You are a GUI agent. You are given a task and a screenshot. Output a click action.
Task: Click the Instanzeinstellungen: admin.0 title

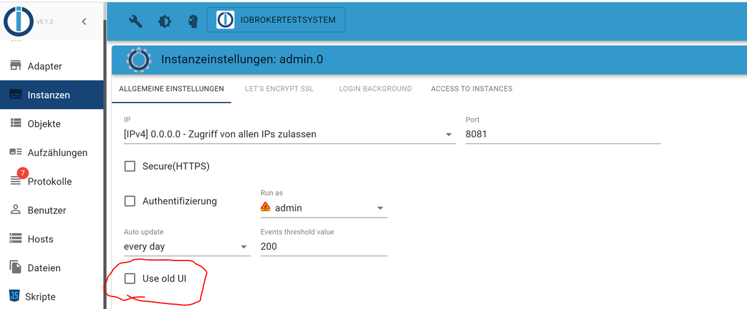(242, 60)
